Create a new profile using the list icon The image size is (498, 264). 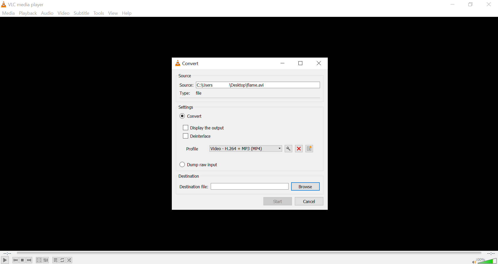point(309,149)
